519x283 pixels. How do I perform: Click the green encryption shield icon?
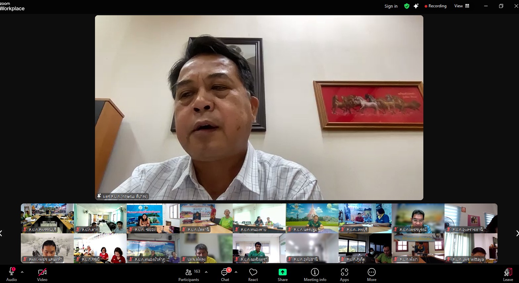407,6
